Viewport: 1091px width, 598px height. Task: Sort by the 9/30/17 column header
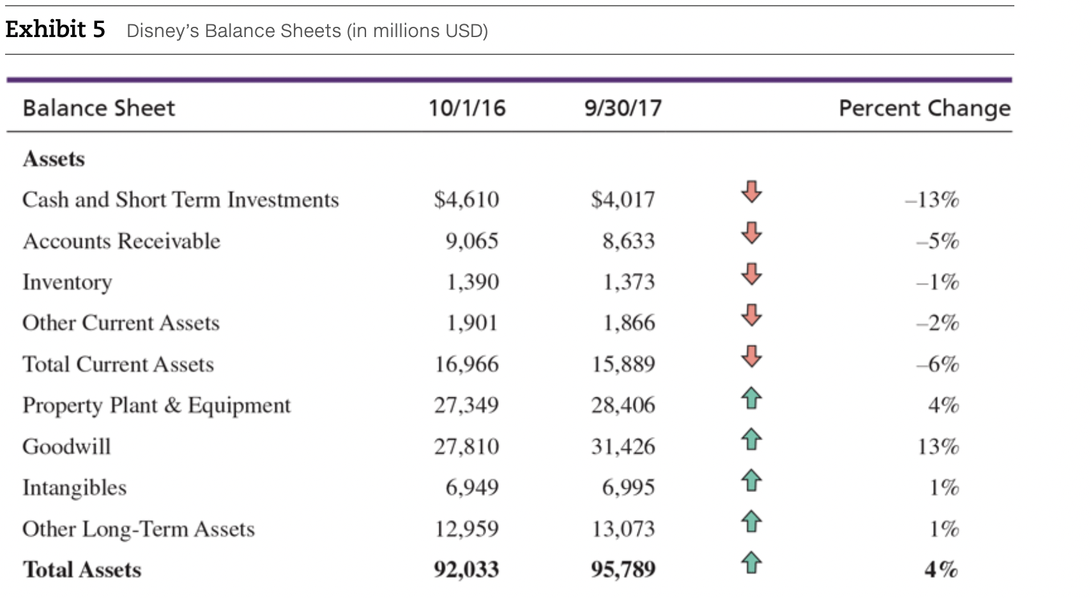(x=623, y=109)
